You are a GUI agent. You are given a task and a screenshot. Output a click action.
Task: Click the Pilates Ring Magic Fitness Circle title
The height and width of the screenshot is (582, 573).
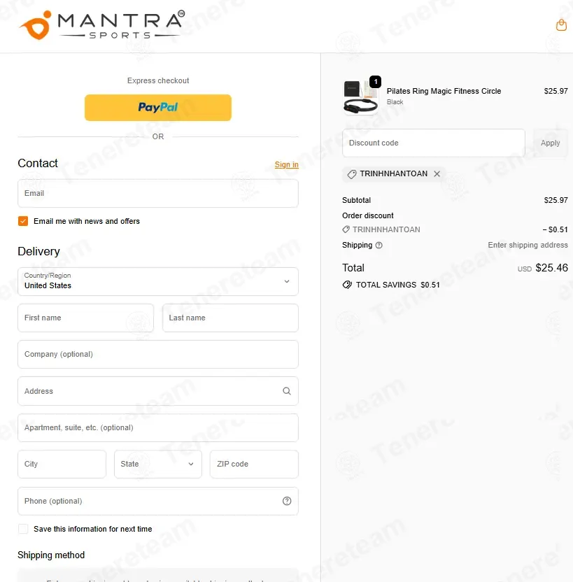click(444, 91)
